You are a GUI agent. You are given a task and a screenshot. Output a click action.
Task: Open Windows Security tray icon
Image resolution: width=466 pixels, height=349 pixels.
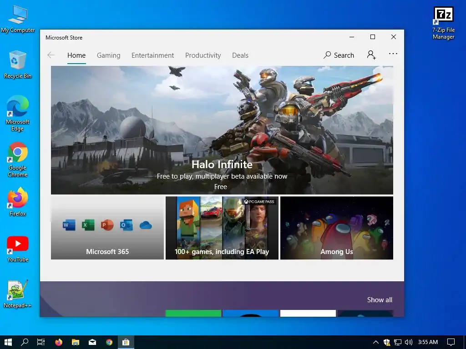[386, 342]
